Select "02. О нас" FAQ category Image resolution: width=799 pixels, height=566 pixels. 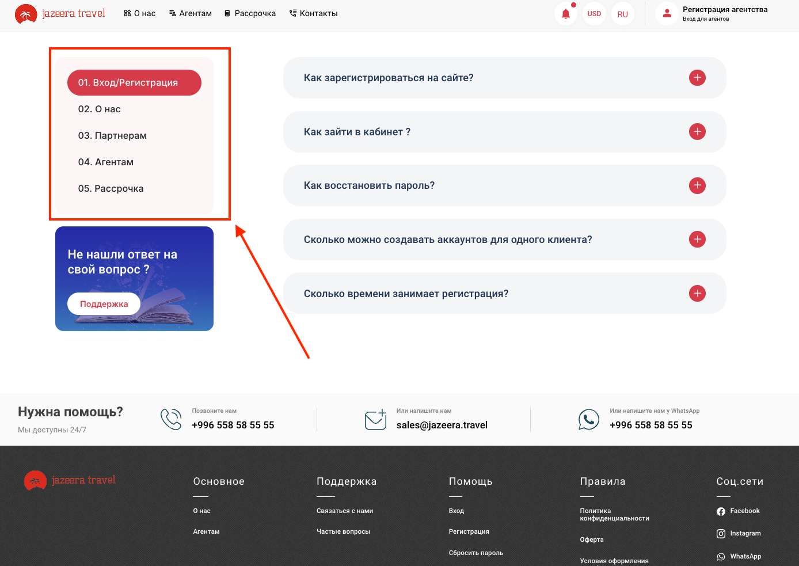point(100,109)
